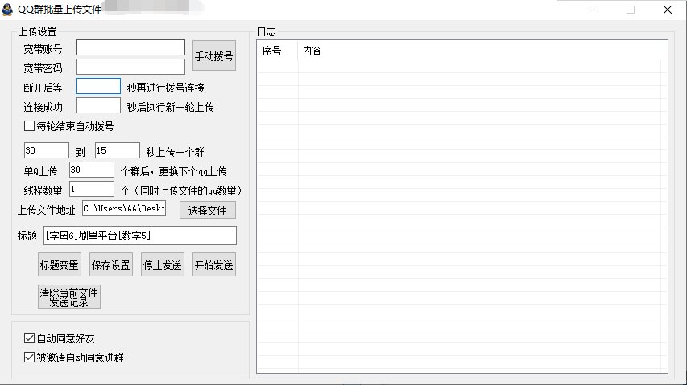This screenshot has height=385, width=687.
Task: Click the 宽带密码 input field
Action: click(x=130, y=67)
